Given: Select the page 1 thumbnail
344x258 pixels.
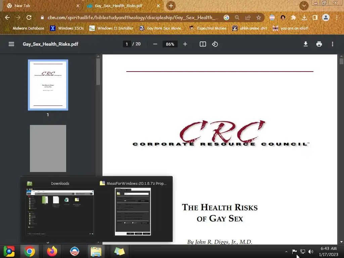Looking at the screenshot, I should pyautogui.click(x=48, y=85).
